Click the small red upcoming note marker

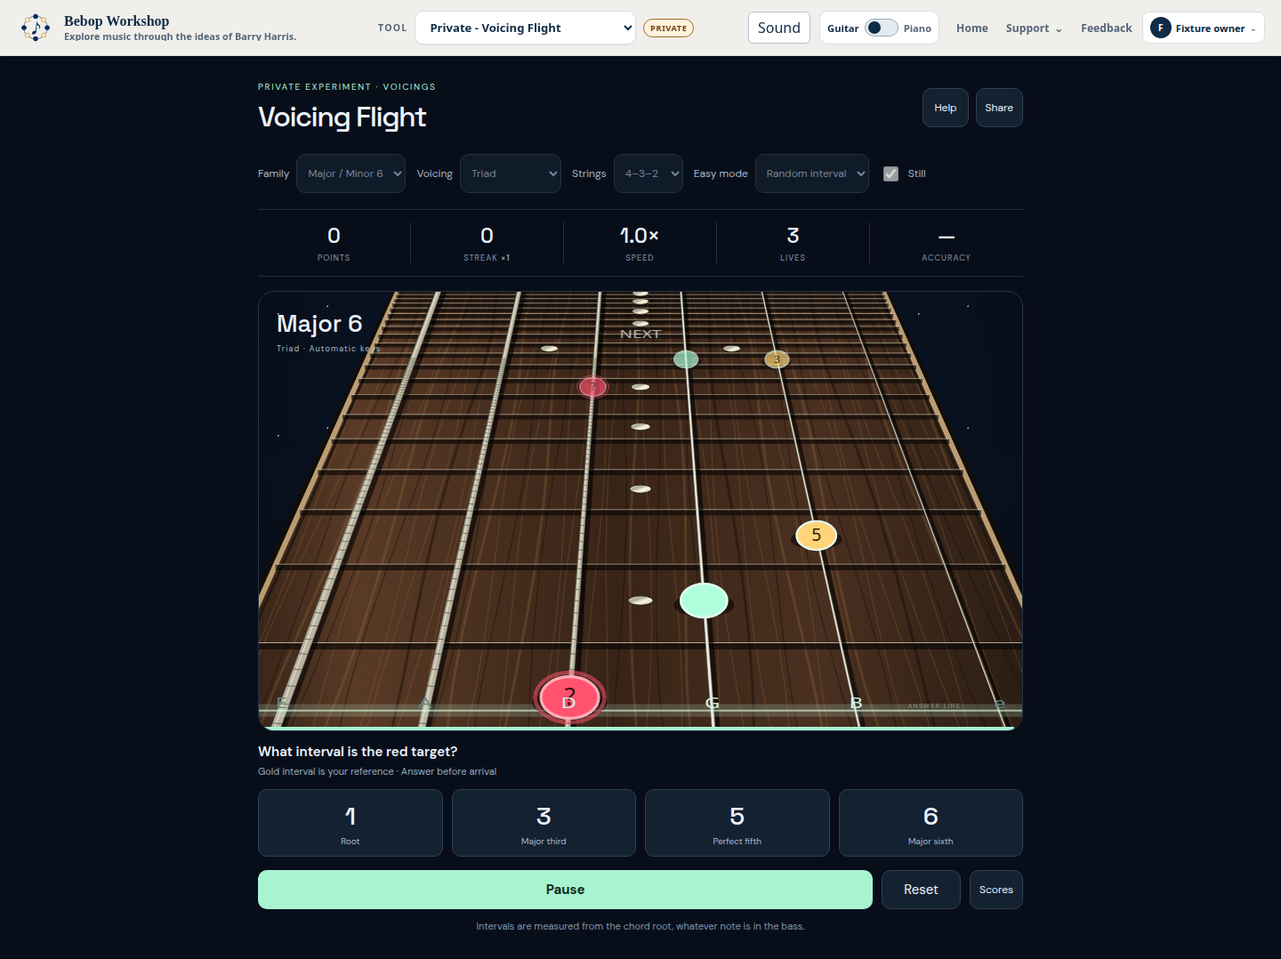coord(592,387)
